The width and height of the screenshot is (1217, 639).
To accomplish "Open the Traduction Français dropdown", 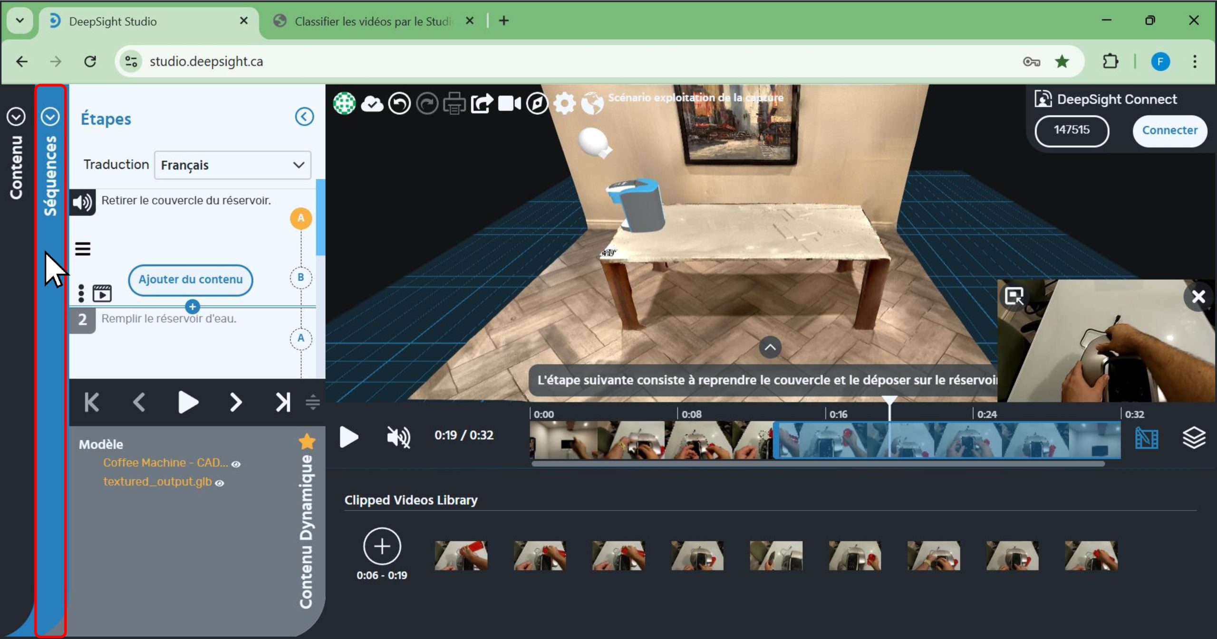I will coord(232,165).
